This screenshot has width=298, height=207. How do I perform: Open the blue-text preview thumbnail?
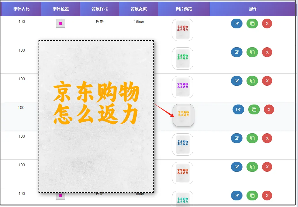(183, 144)
